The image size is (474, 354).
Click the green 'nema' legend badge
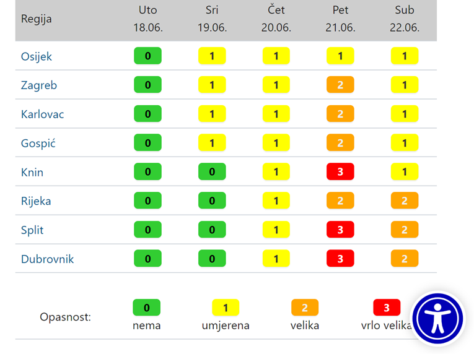click(147, 308)
